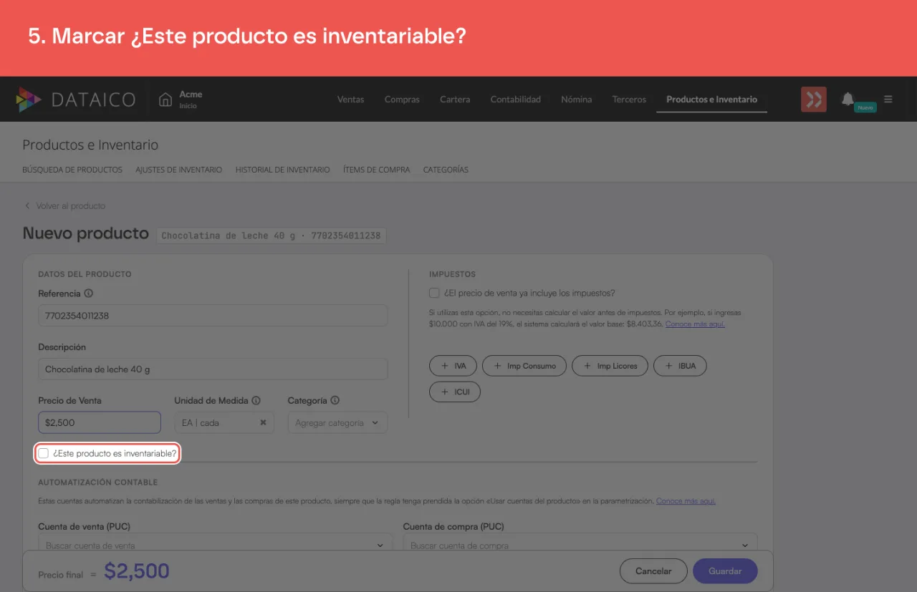Click the red double-arrow icon

[814, 100]
